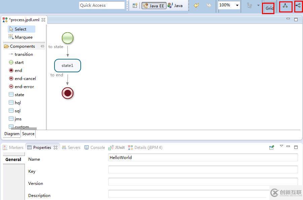Minimize the Properties panel
Viewport: 303px width, 200px height.
coord(288,146)
